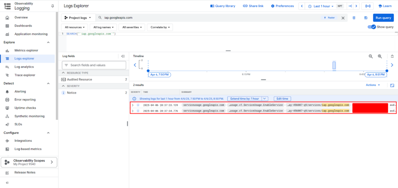
Task: Open Log-based metrics page
Action: [28, 149]
